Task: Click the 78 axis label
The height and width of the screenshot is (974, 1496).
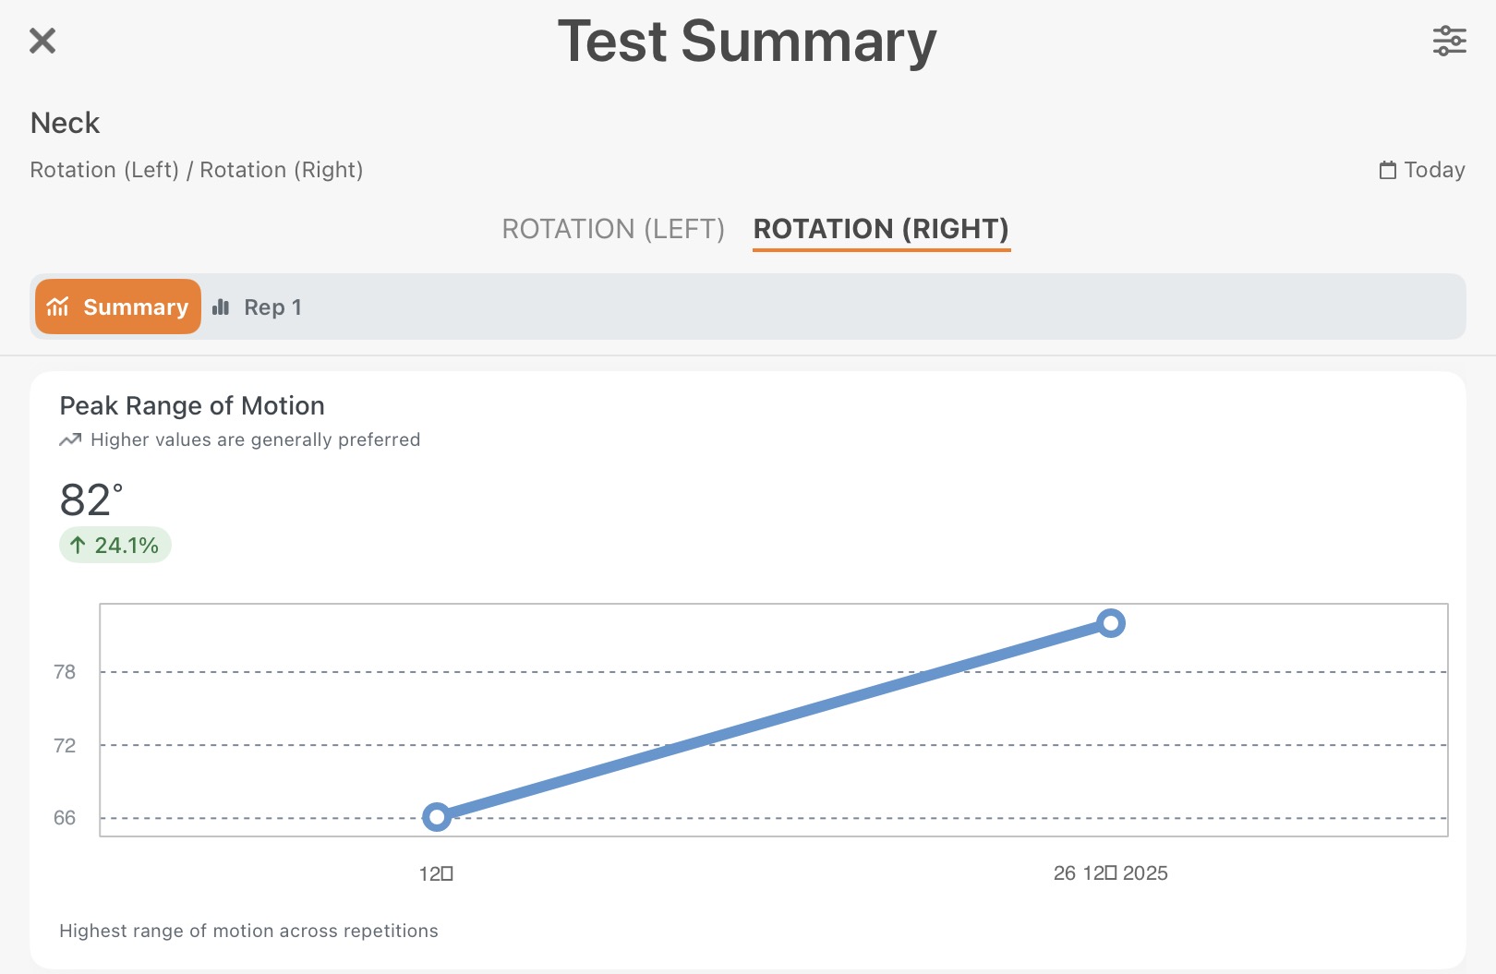Action: point(65,672)
